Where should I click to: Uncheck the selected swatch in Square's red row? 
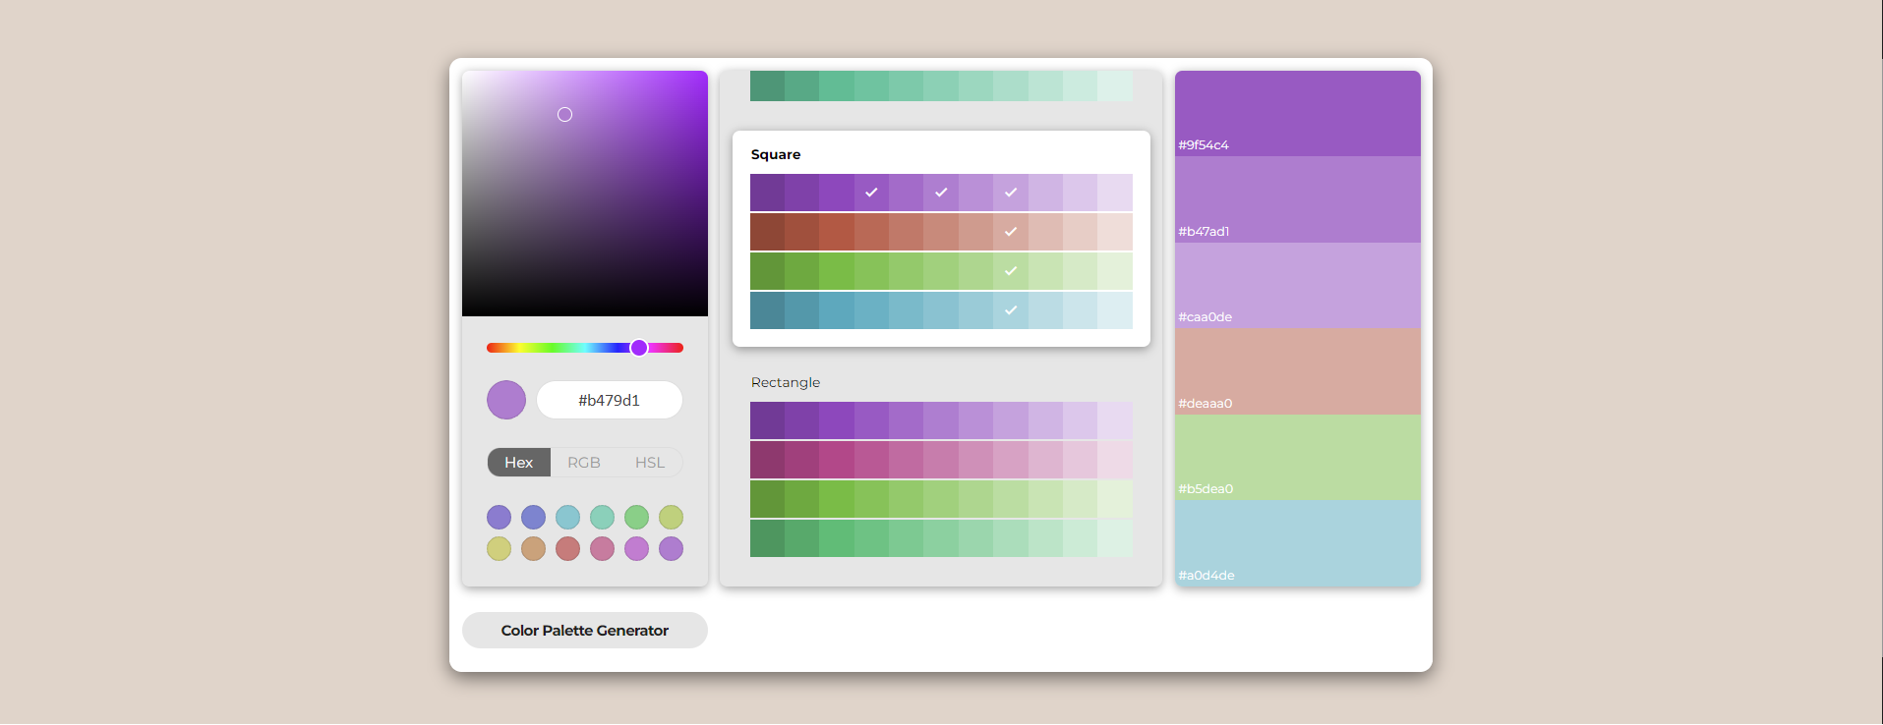[x=1011, y=232]
